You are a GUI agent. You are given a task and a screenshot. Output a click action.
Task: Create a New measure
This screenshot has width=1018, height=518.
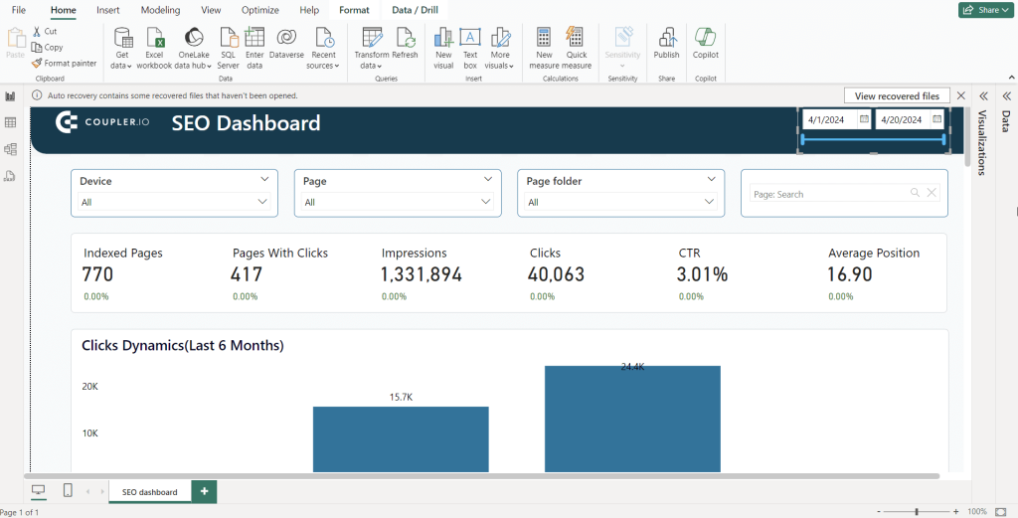coord(544,48)
